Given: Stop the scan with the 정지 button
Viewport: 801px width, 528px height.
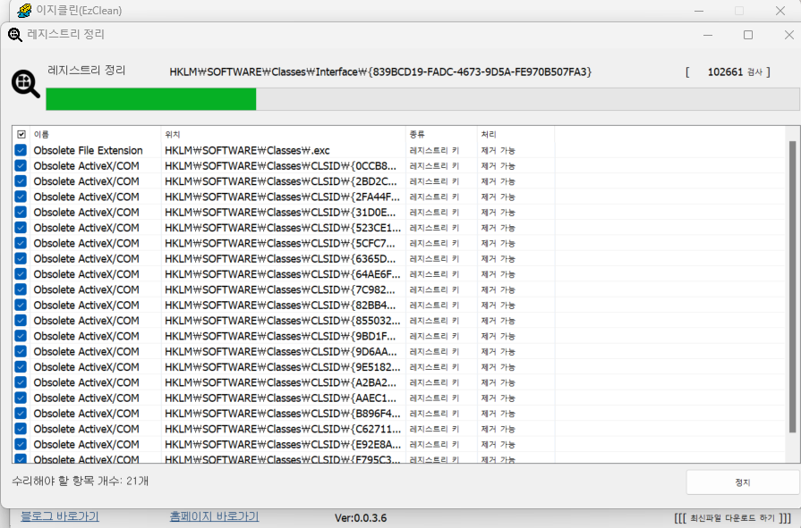Looking at the screenshot, I should click(742, 482).
